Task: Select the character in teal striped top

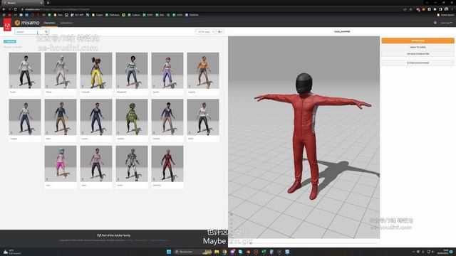Action: pos(132,70)
